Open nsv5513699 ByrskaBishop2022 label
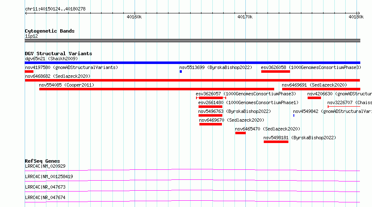Viewport: 372px width, 207px height. (x=215, y=67)
